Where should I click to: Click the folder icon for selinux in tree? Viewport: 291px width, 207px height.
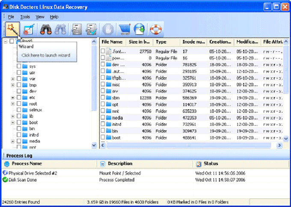[25, 110]
